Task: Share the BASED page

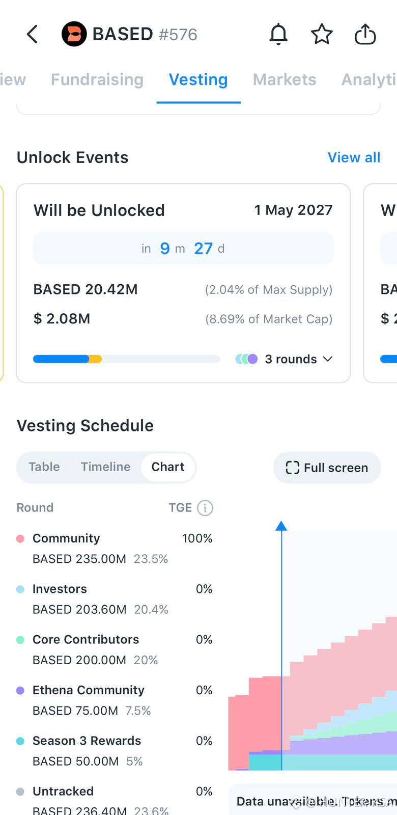Action: pyautogui.click(x=365, y=35)
